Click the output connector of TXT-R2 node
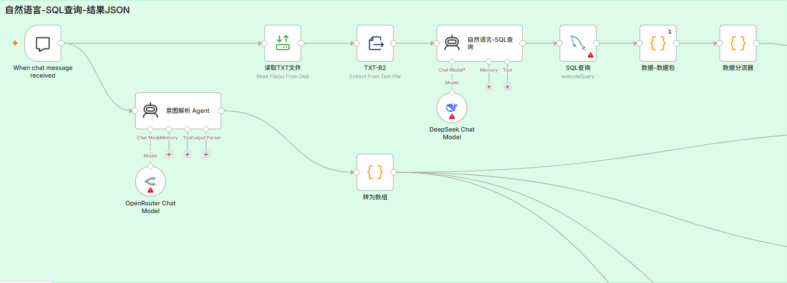The width and height of the screenshot is (787, 283). click(394, 43)
